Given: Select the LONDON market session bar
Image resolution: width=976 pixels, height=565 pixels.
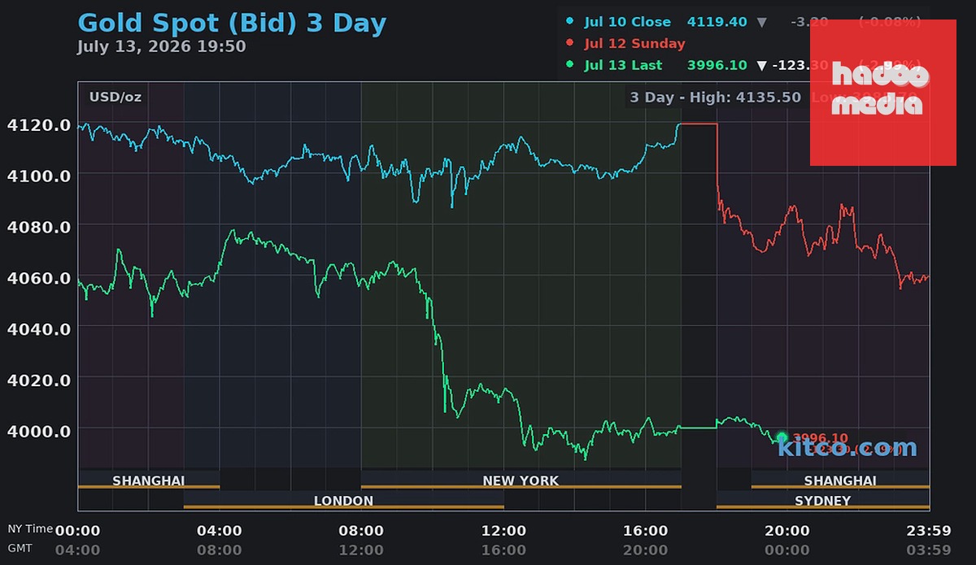Looking at the screenshot, I should click(343, 500).
